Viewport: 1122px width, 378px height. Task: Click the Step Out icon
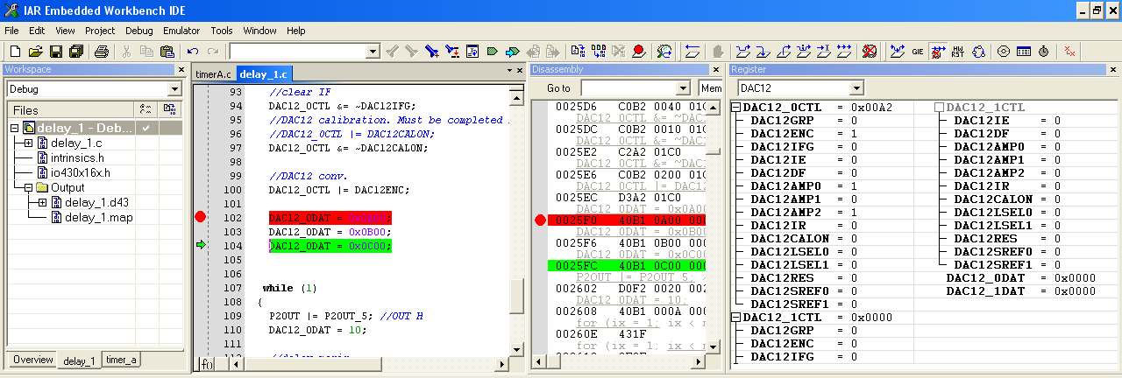(785, 52)
